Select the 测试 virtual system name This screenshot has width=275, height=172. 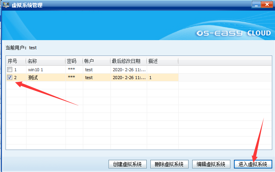click(33, 78)
